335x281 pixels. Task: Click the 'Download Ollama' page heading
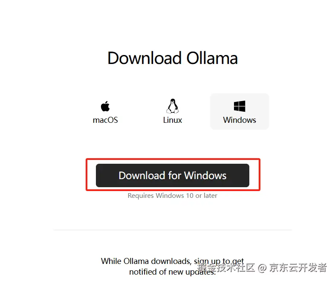[173, 58]
